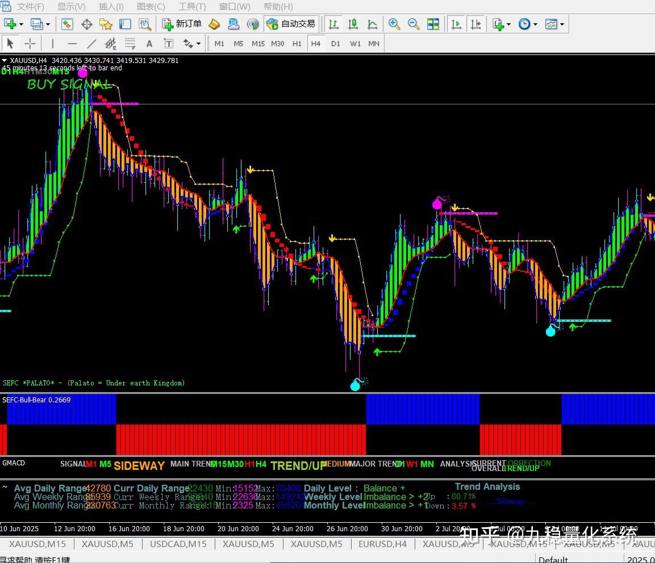
Task: Zoom out of the chart
Action: tap(413, 24)
